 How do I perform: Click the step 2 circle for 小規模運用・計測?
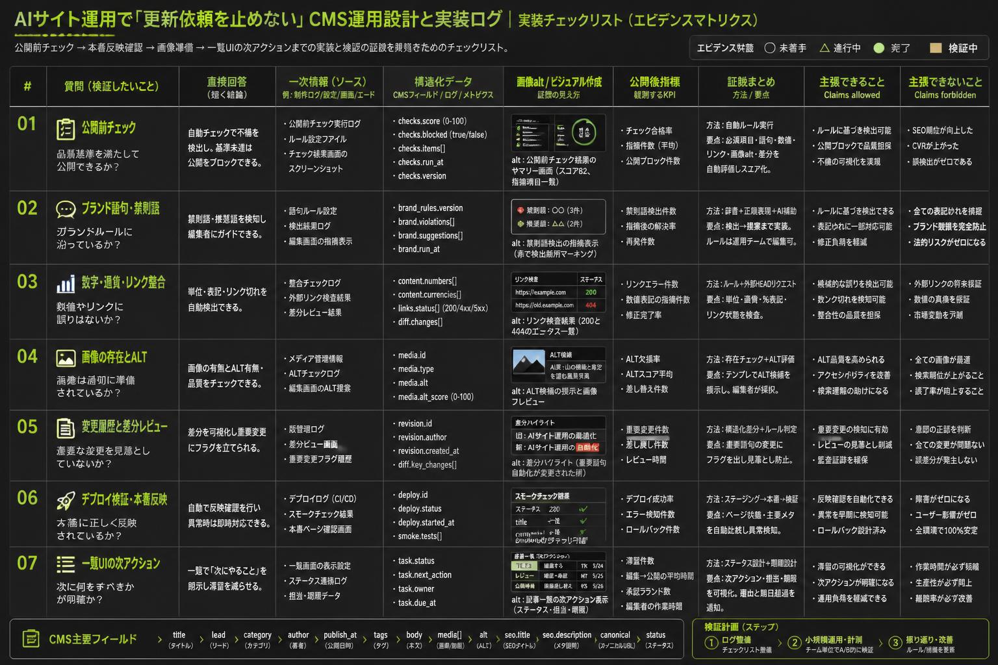[x=794, y=642]
